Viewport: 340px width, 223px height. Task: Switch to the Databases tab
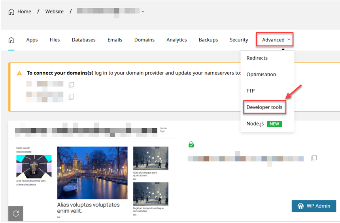coord(83,40)
